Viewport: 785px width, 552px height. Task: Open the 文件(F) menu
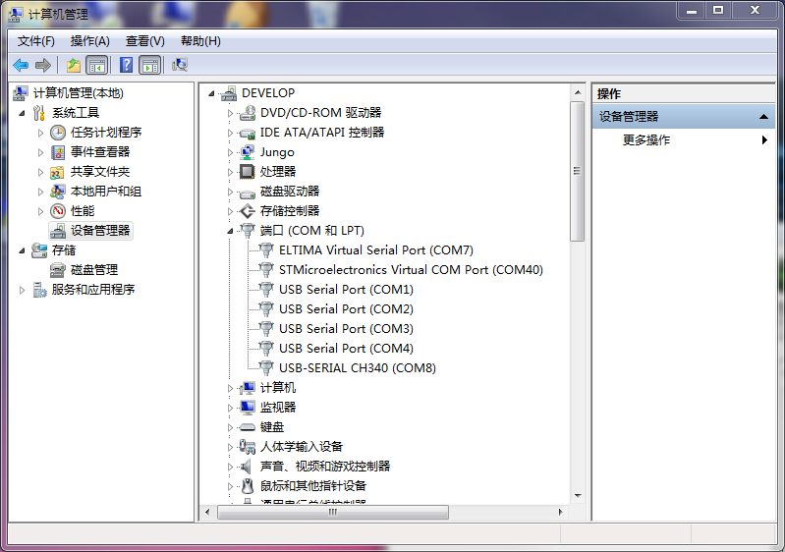[35, 41]
